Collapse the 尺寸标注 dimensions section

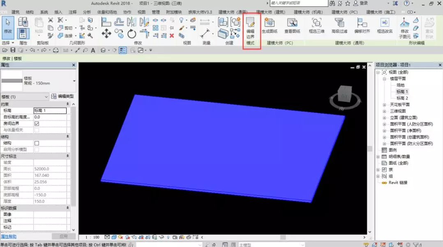(x=67, y=156)
